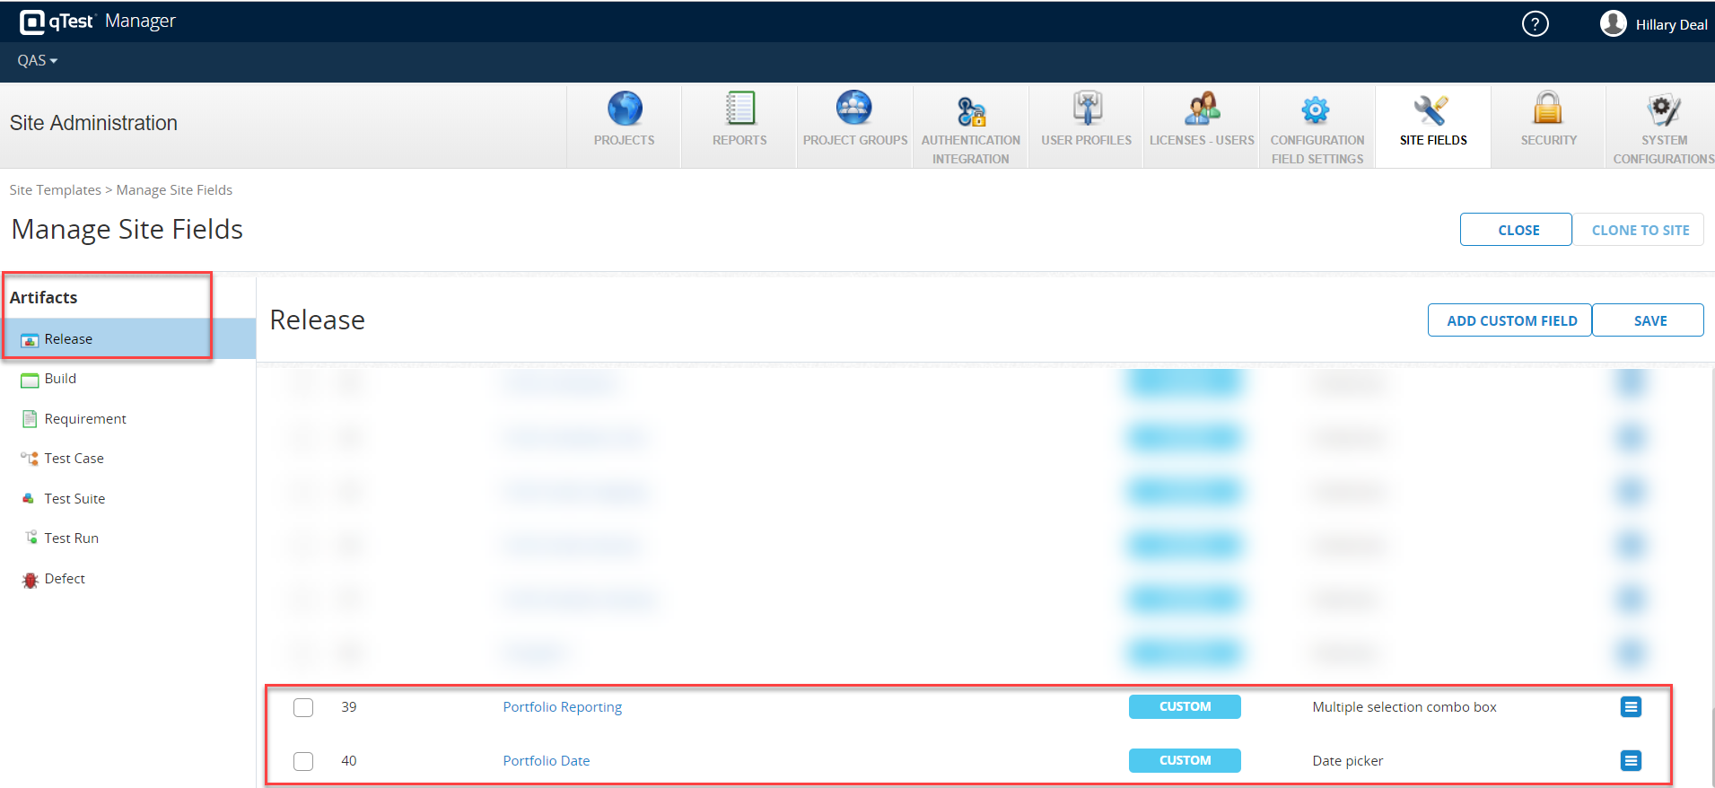Click the Configuration Field Settings gear icon

click(1316, 110)
